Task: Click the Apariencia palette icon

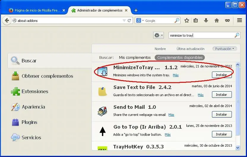Action: tap(15, 107)
